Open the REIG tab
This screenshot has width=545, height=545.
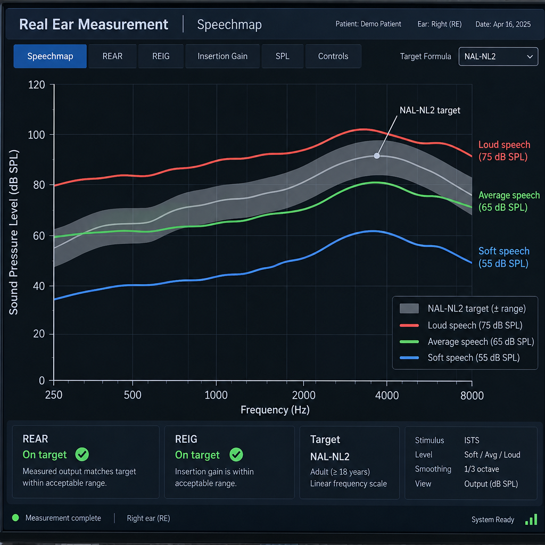161,56
